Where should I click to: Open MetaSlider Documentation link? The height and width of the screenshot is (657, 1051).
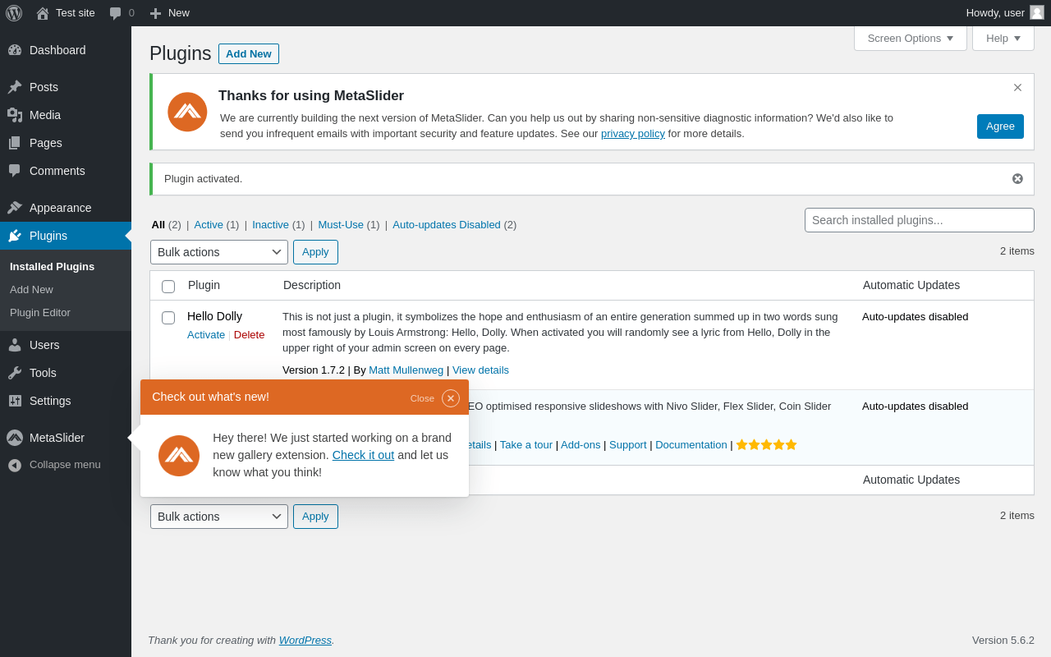pyautogui.click(x=691, y=445)
